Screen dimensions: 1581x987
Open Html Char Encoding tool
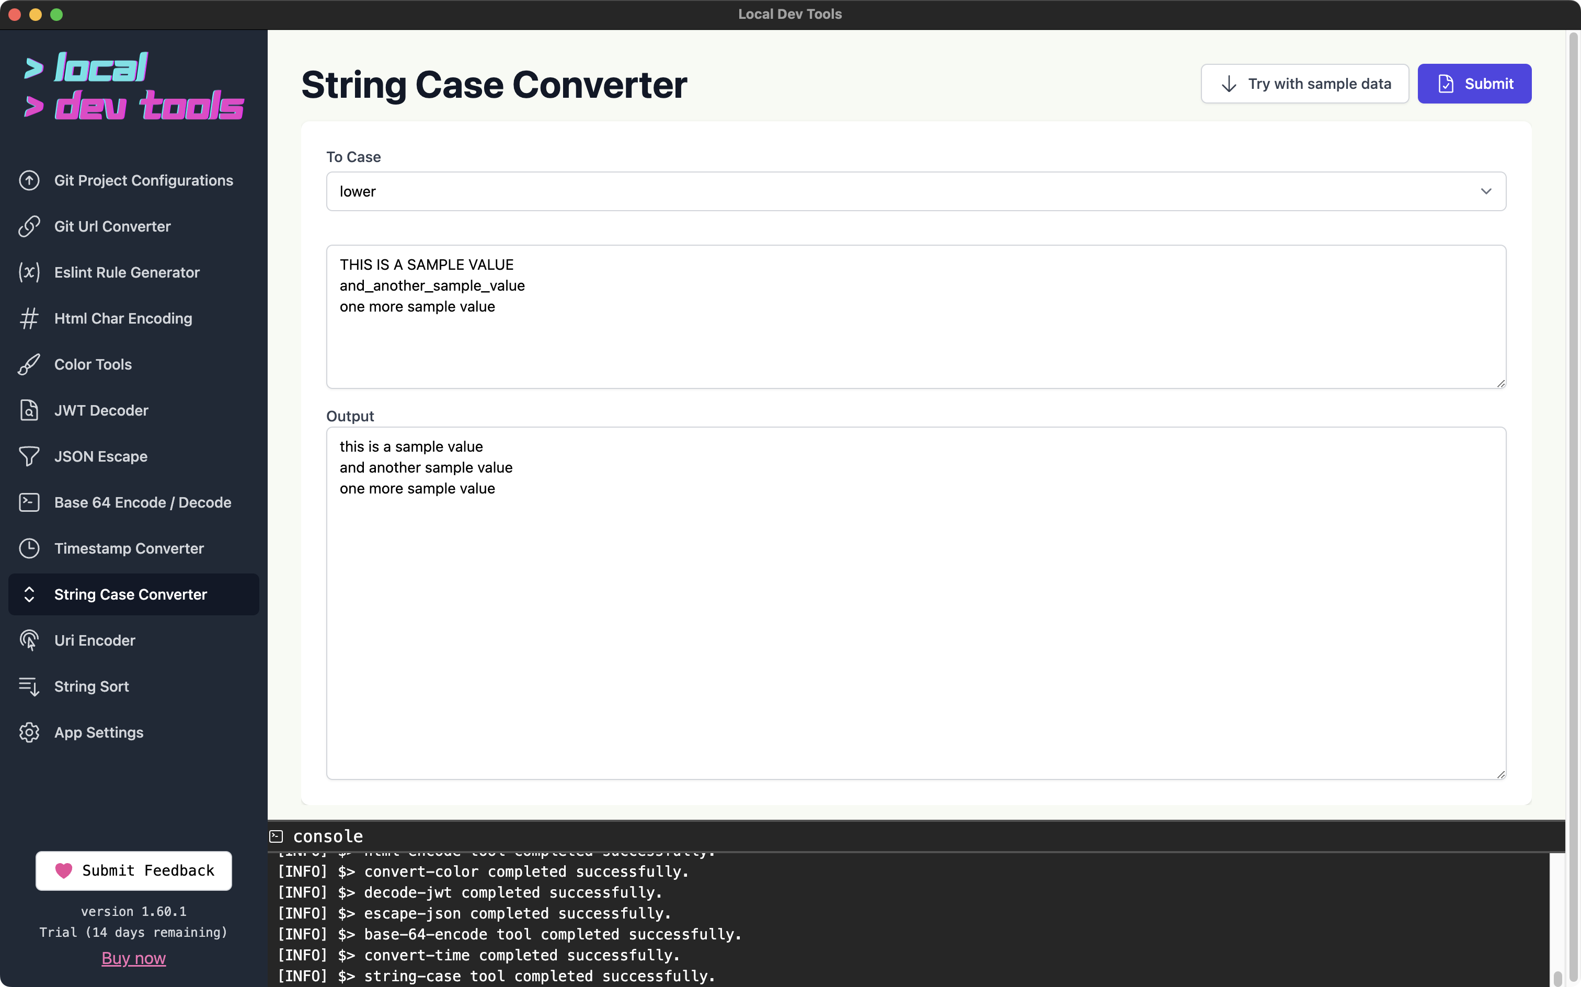click(134, 318)
